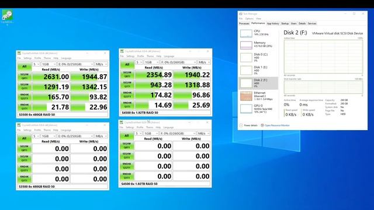
Task: Click the Fewer details chevron icon
Action: [241, 125]
